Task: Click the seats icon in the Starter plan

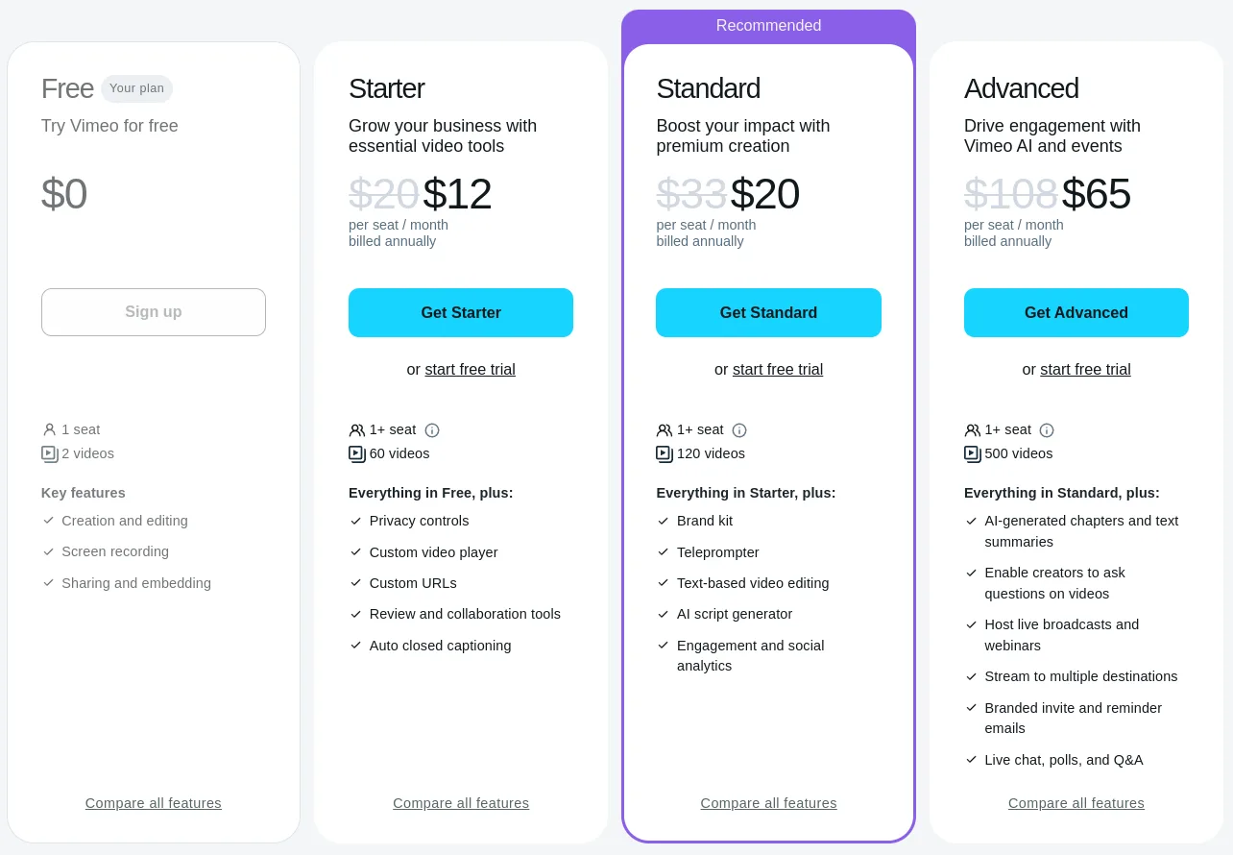Action: [x=357, y=430]
